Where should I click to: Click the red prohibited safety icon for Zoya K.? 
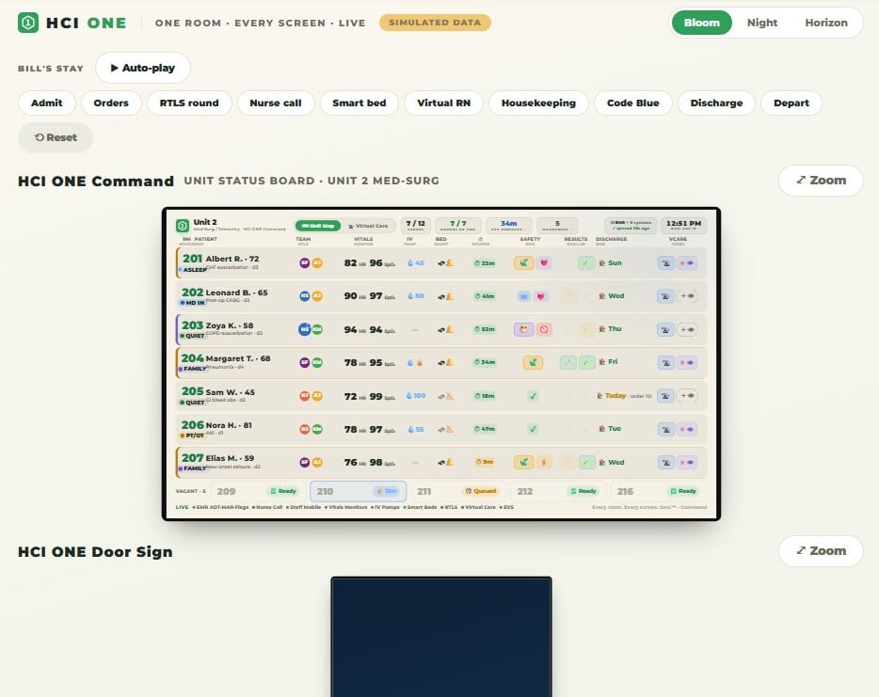[x=544, y=329]
